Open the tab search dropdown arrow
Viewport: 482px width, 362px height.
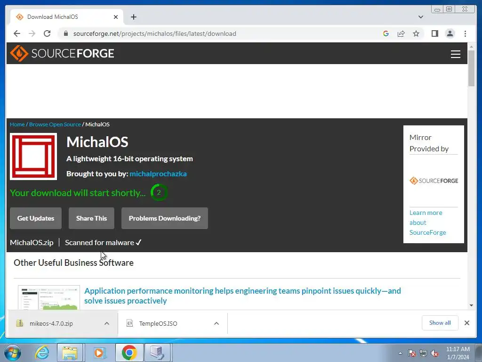point(421,17)
